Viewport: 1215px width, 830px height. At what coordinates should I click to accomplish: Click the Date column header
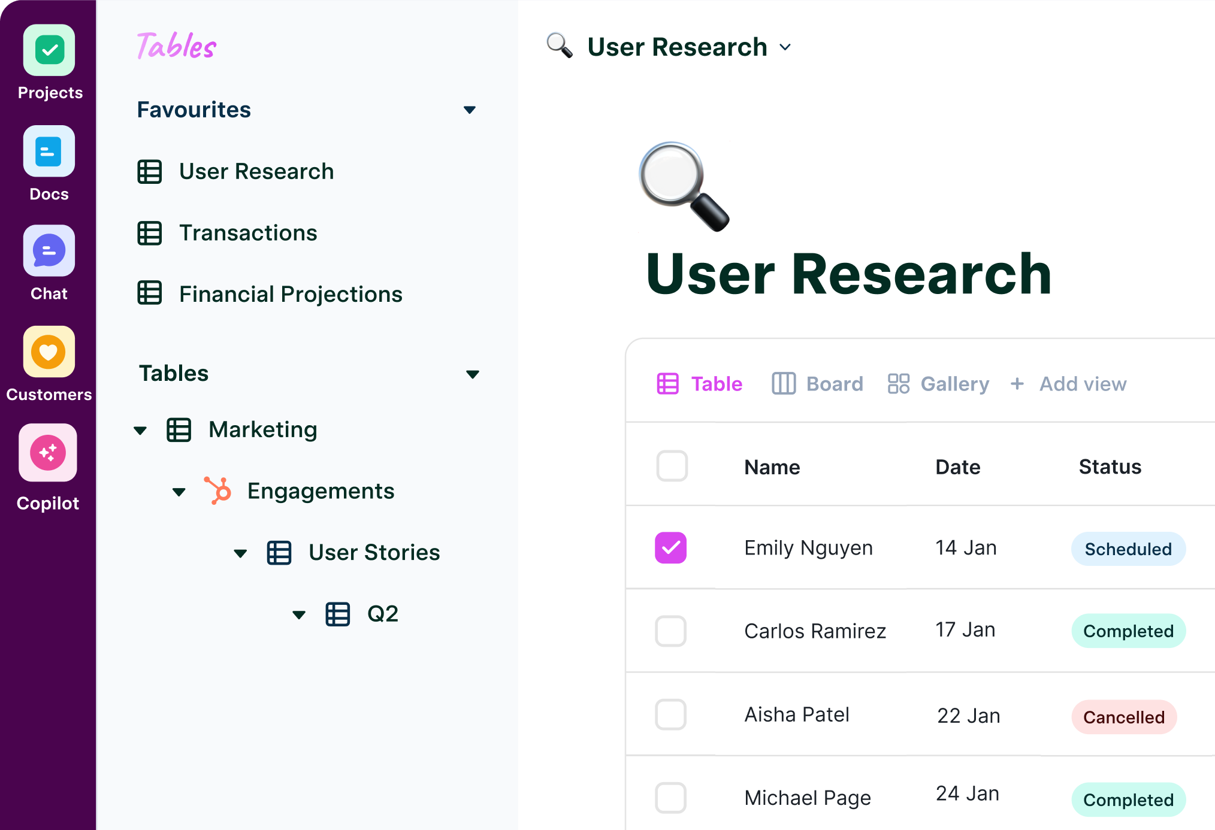957,467
